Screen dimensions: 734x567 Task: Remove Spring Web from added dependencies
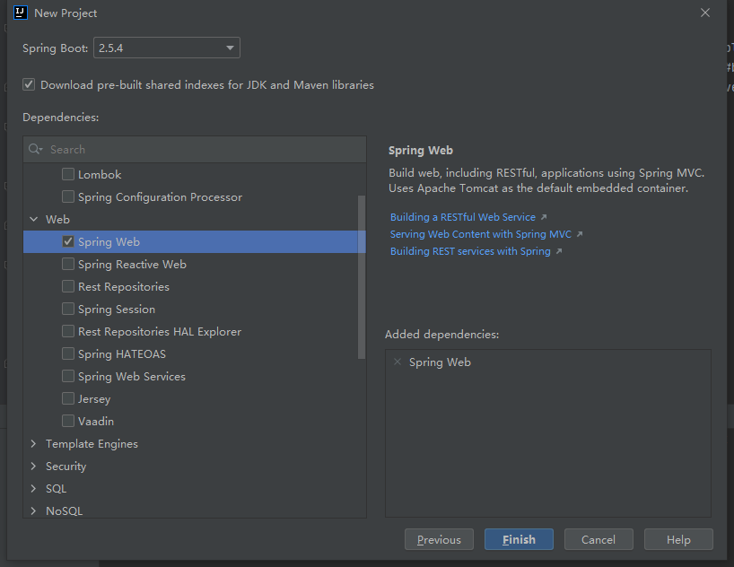click(398, 362)
